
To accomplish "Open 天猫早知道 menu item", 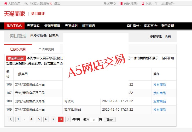I will [52, 26].
